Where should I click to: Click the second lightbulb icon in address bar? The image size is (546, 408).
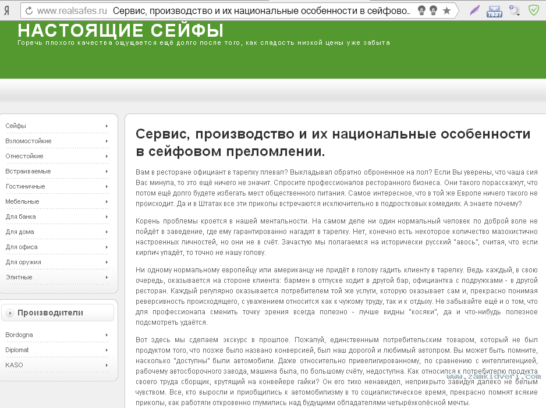[x=433, y=10]
